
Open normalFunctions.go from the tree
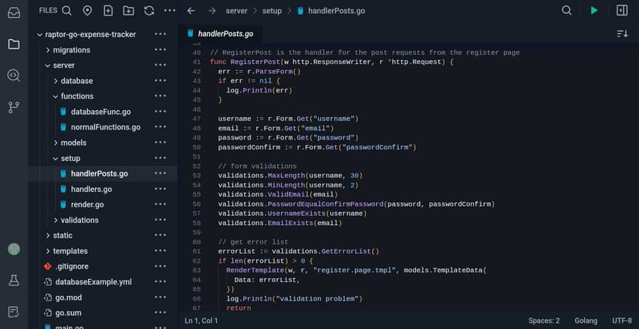pos(106,127)
